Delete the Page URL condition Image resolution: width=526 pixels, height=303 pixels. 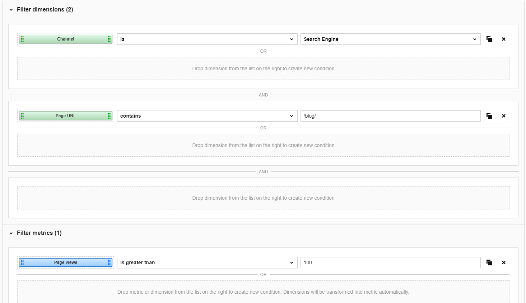coord(503,116)
